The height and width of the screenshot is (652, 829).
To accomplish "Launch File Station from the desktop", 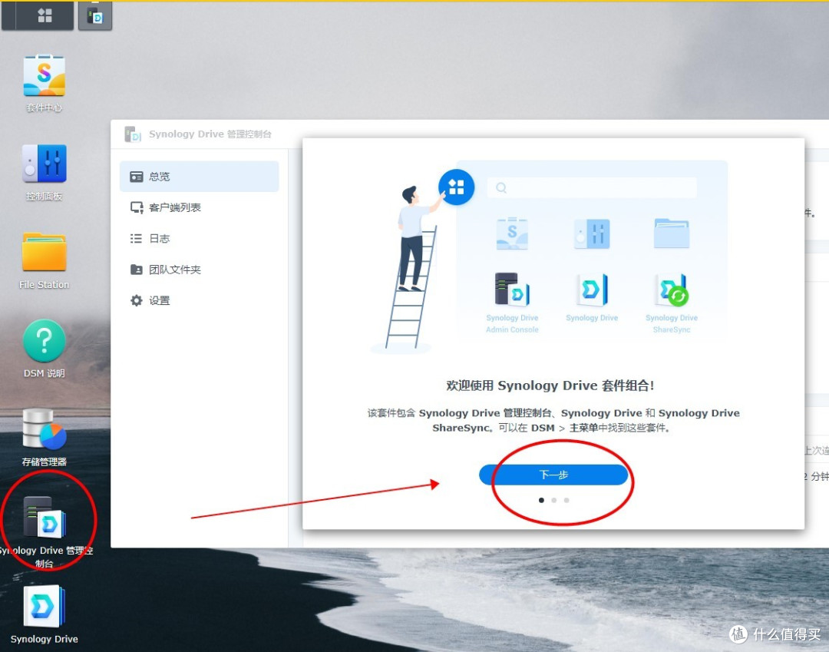I will click(44, 253).
